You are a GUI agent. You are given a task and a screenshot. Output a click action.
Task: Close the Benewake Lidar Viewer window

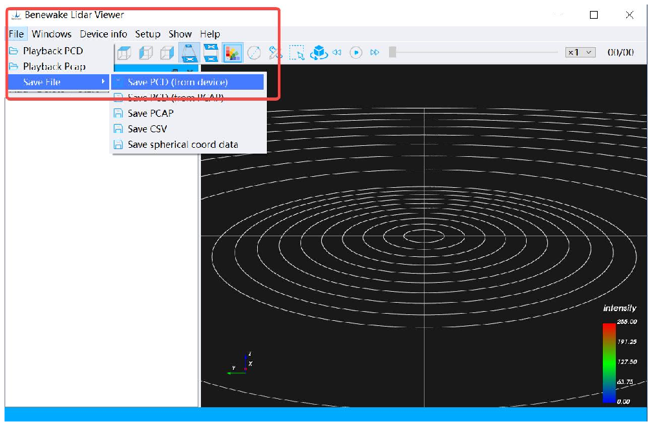[x=629, y=15]
